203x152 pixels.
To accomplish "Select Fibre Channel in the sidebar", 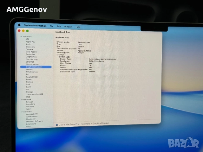I will pyautogui.click(x=32, y=64).
